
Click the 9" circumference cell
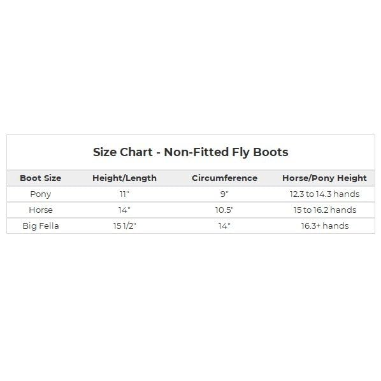pos(224,194)
